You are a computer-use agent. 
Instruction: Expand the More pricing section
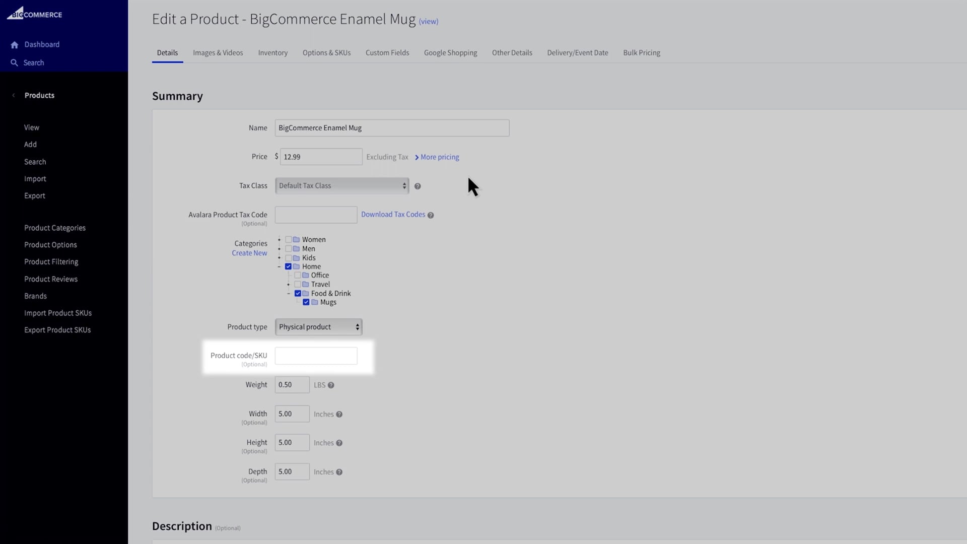coord(437,157)
